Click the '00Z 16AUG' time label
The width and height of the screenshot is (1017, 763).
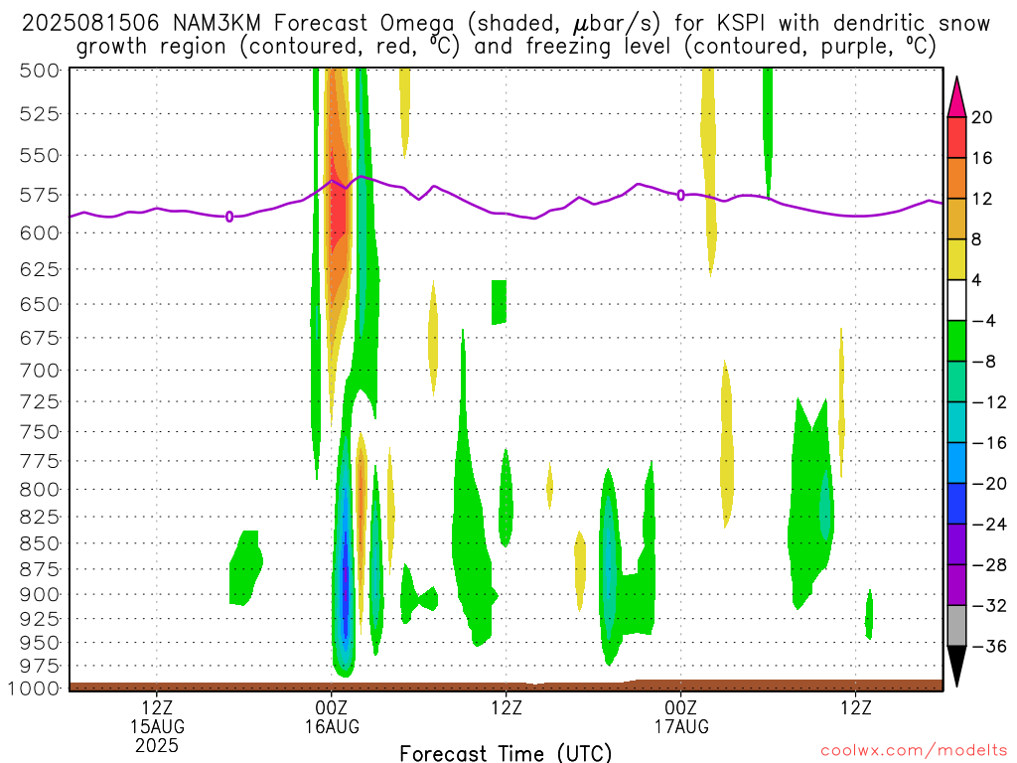point(332,717)
